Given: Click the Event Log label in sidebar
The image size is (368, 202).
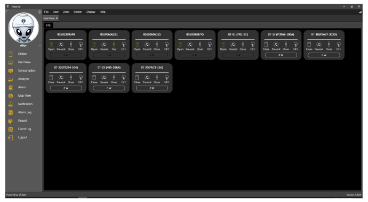Looking at the screenshot, I should coord(25,129).
